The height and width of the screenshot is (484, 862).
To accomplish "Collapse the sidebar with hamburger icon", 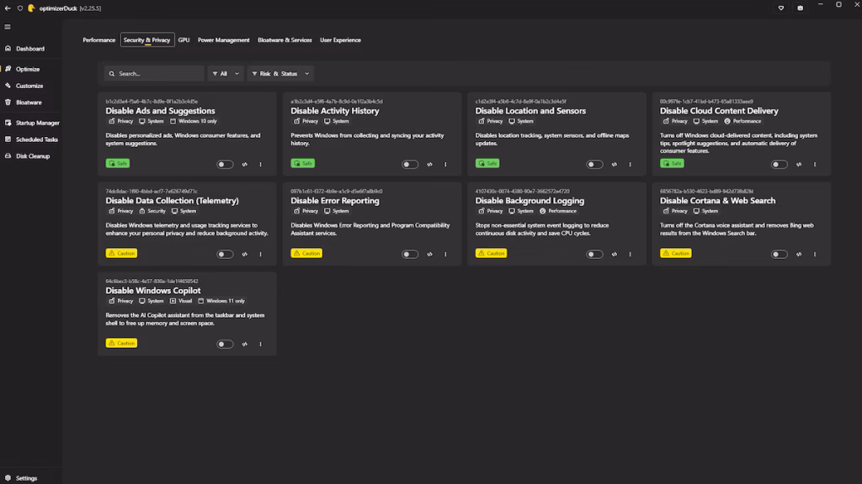I will pos(8,27).
